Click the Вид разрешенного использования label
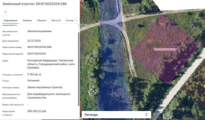This screenshot has width=205, height=120. tap(11, 96)
